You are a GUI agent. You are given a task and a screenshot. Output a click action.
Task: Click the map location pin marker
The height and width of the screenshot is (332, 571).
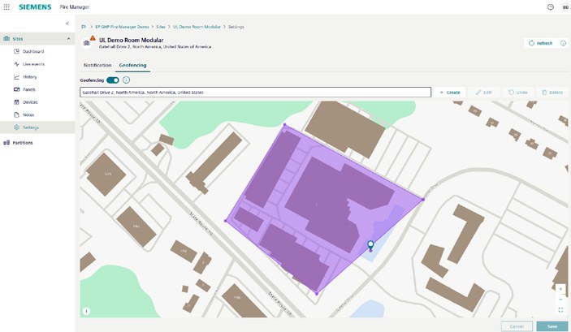click(370, 245)
